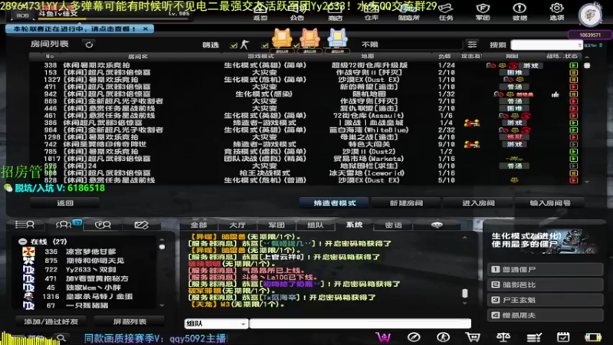Open the 数据 stats icon
This screenshot has height=345, width=613.
(520, 11)
